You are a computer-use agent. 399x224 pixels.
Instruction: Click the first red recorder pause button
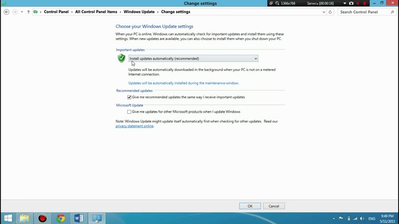[x=358, y=3]
